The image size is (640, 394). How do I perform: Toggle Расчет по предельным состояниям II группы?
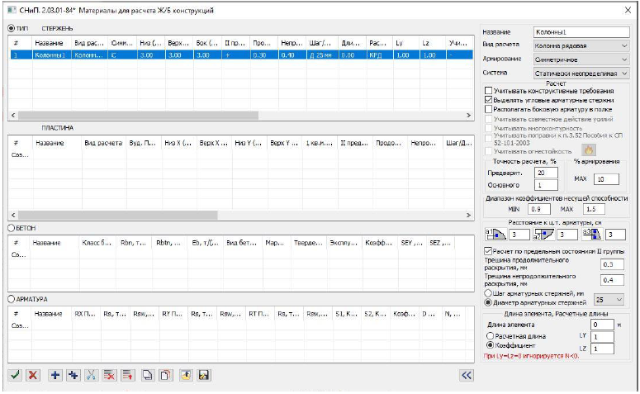click(488, 251)
